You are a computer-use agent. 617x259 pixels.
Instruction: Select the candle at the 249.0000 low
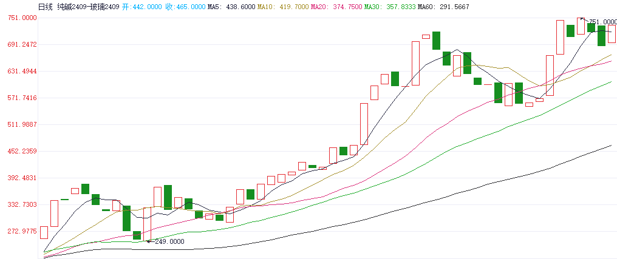point(147,224)
